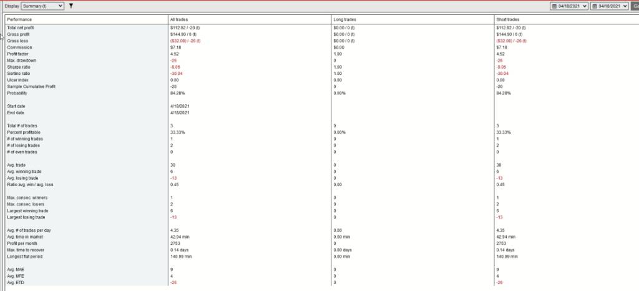Click All trades Avg. time in market 42.94 min
The height and width of the screenshot is (291, 639).
point(180,237)
